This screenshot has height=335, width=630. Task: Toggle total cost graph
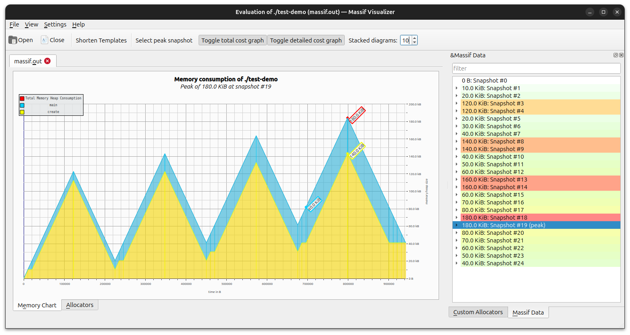[232, 40]
